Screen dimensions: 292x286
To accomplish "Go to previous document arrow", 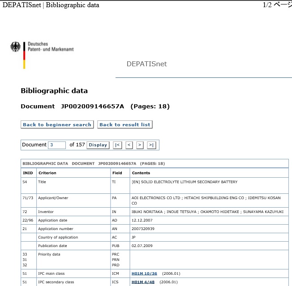I will [x=129, y=145].
